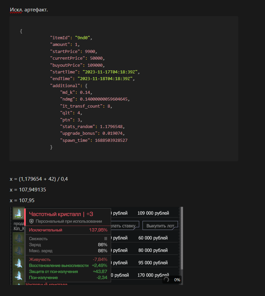Click the underlined word Искл. in heading
The width and height of the screenshot is (265, 296).
tap(16, 9)
